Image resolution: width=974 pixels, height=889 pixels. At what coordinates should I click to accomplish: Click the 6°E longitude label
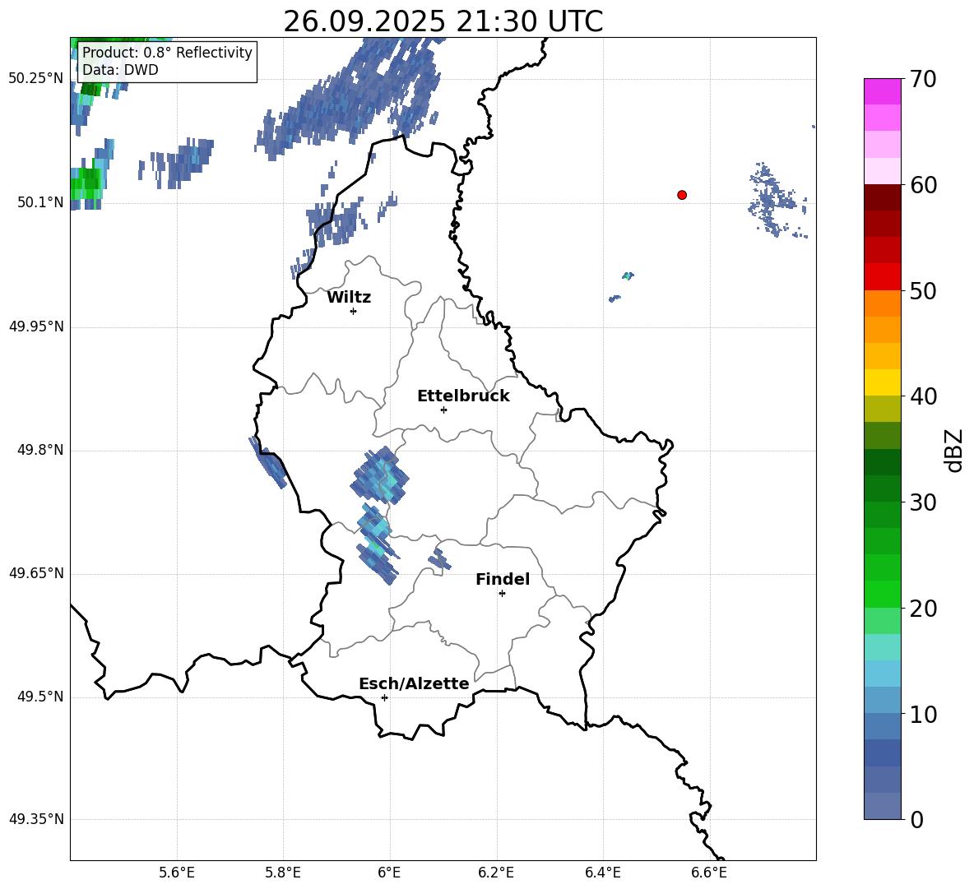(389, 873)
